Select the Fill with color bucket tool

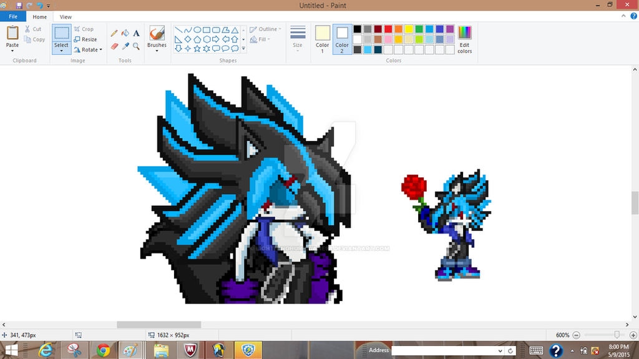[x=125, y=34]
